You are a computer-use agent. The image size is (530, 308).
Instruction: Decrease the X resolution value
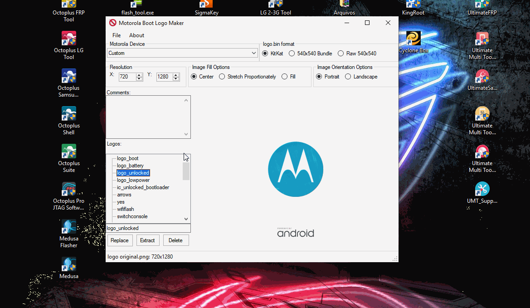(139, 79)
